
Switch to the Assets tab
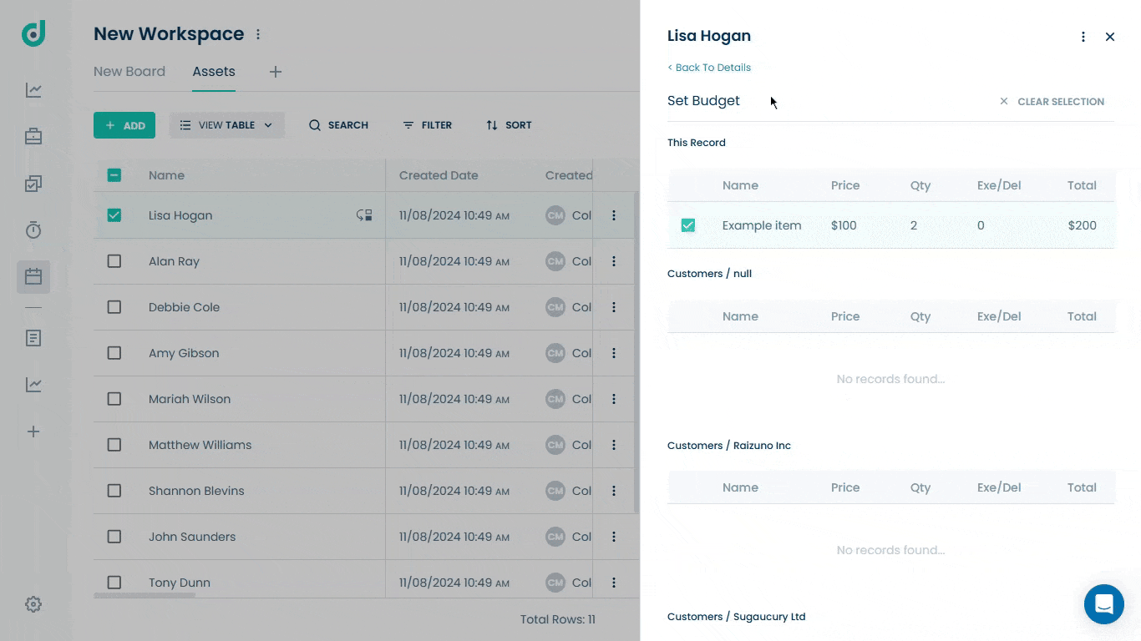[214, 72]
